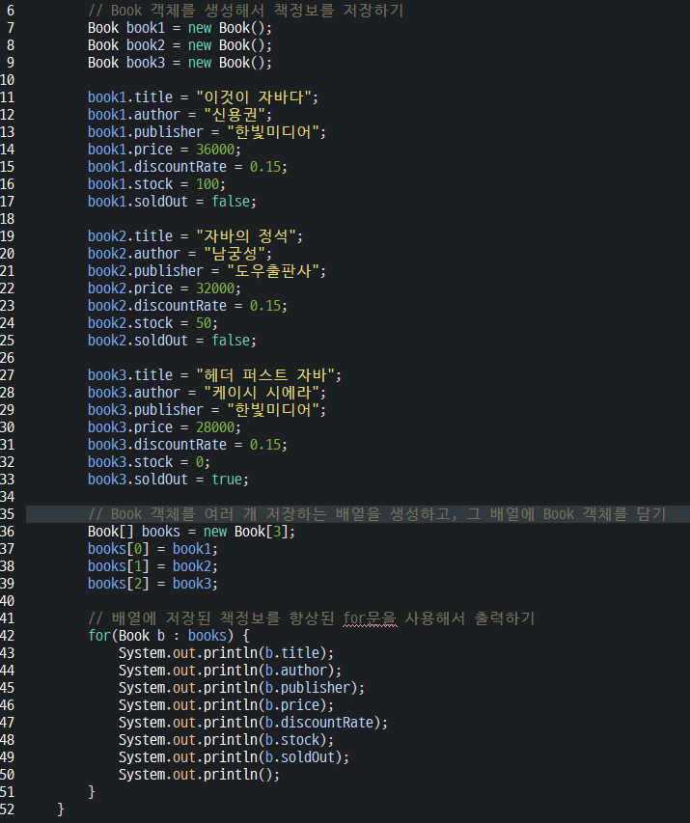Click the value 100 on book1.stock

click(207, 183)
